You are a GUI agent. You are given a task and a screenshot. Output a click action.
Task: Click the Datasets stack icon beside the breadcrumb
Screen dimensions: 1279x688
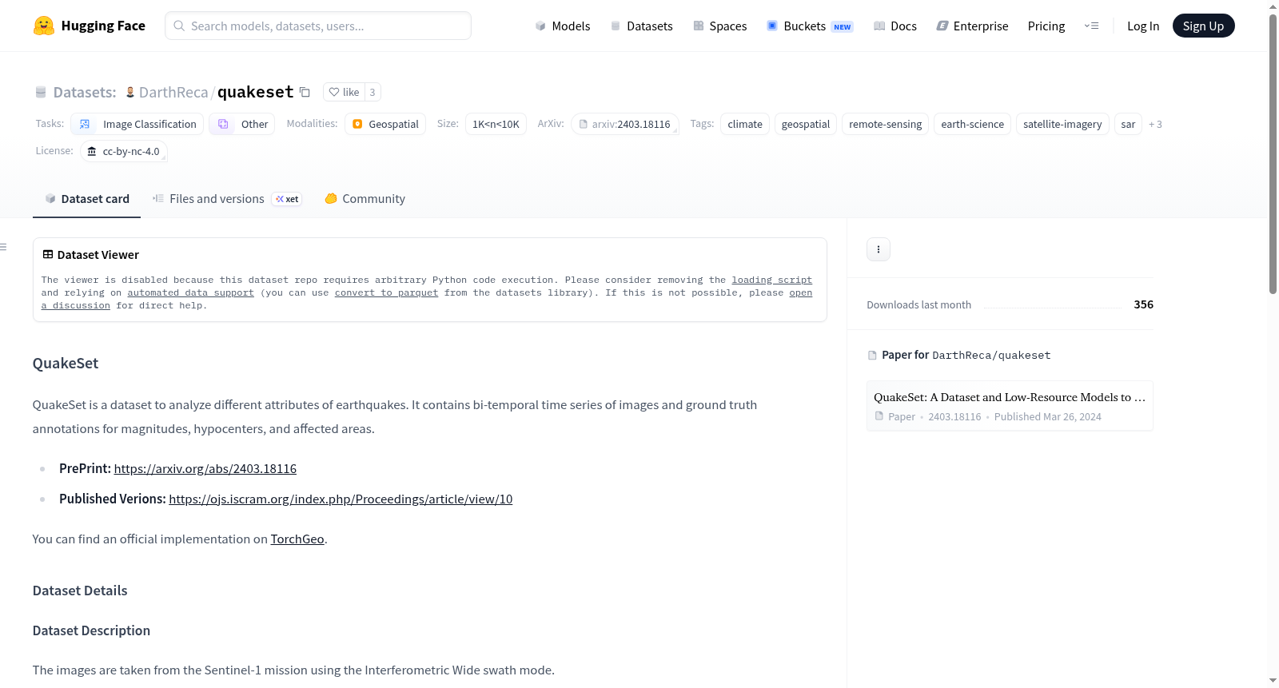click(41, 92)
